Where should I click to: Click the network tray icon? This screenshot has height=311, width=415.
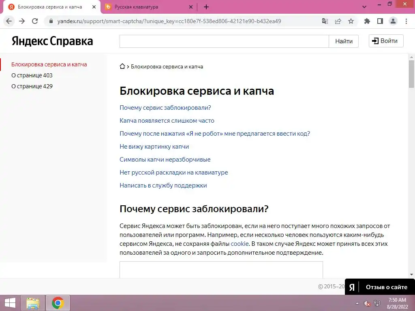pos(376,303)
